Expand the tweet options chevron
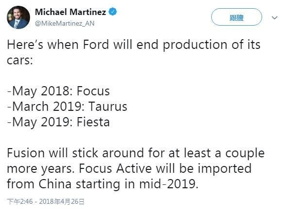This screenshot has height=211, width=284. click(x=275, y=17)
